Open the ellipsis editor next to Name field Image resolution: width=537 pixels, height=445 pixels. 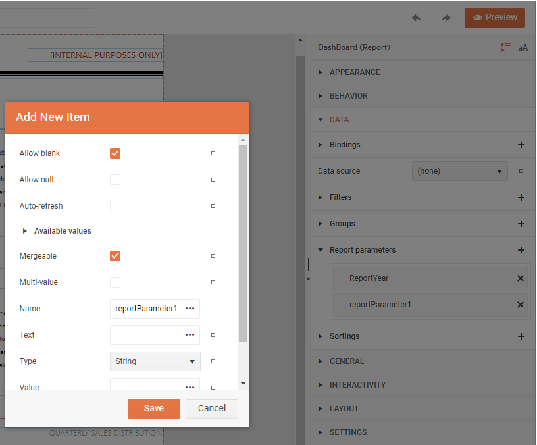tap(190, 308)
